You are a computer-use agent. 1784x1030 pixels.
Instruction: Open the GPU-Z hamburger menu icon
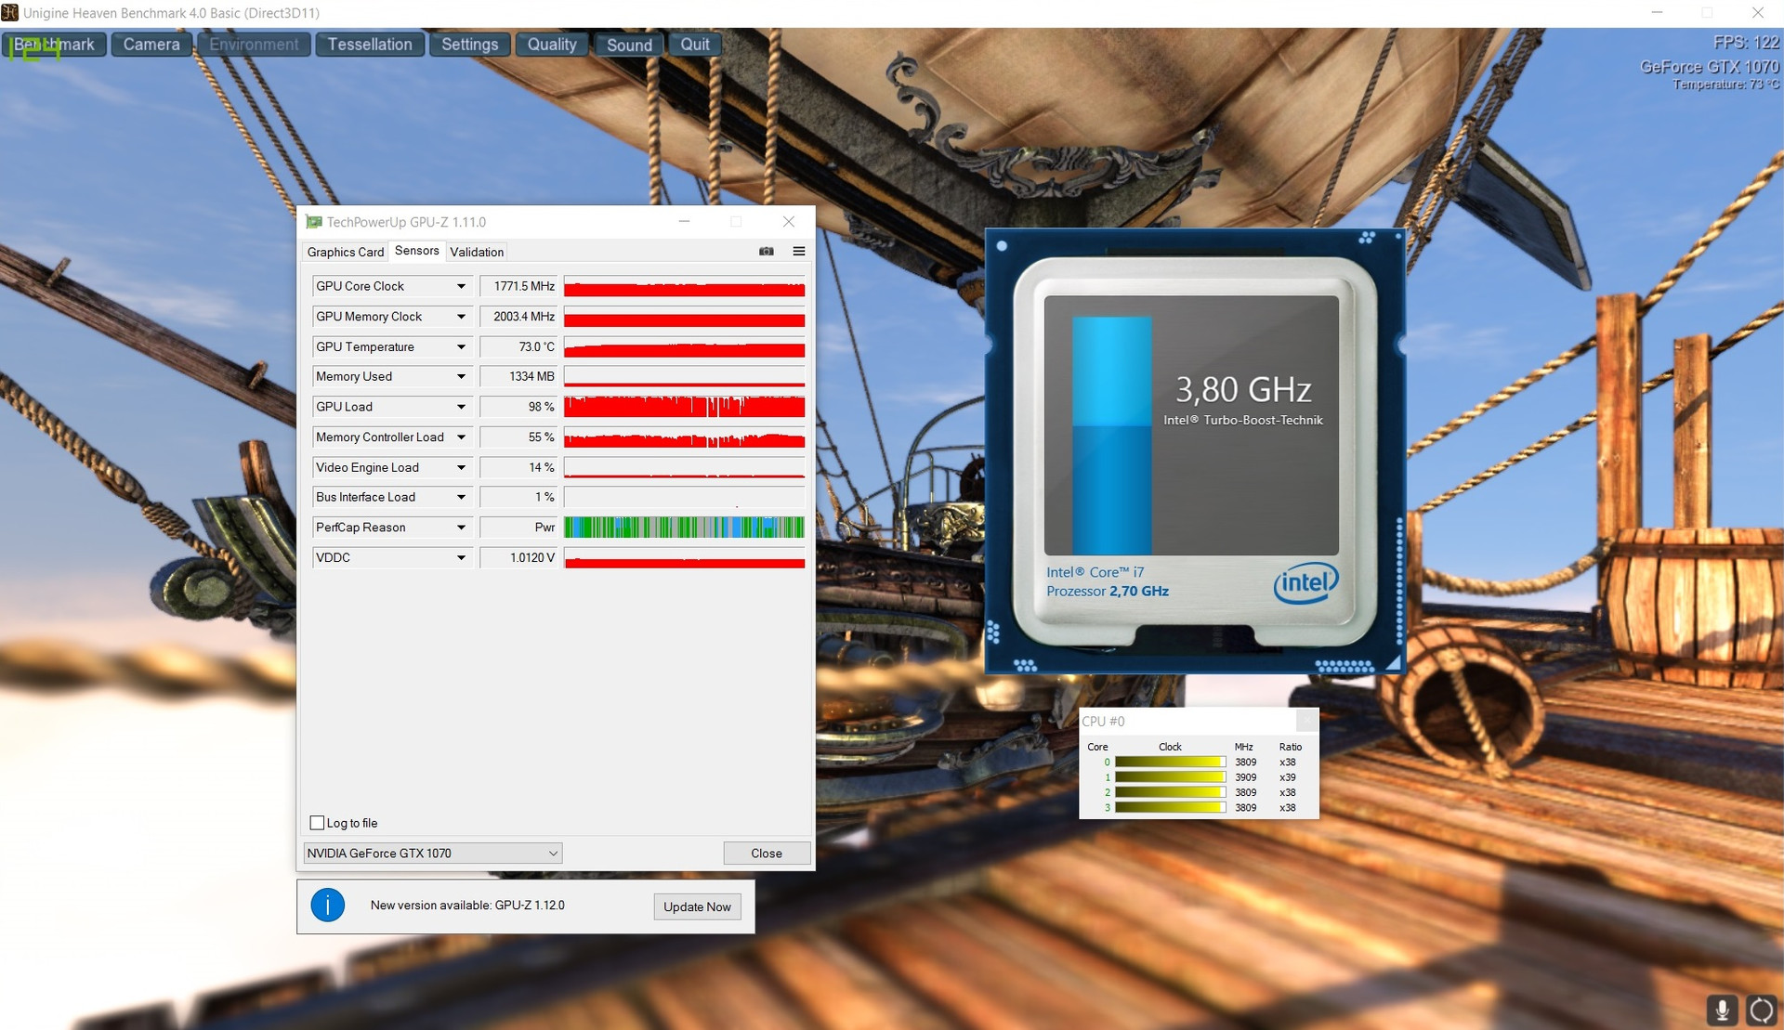[x=799, y=252]
